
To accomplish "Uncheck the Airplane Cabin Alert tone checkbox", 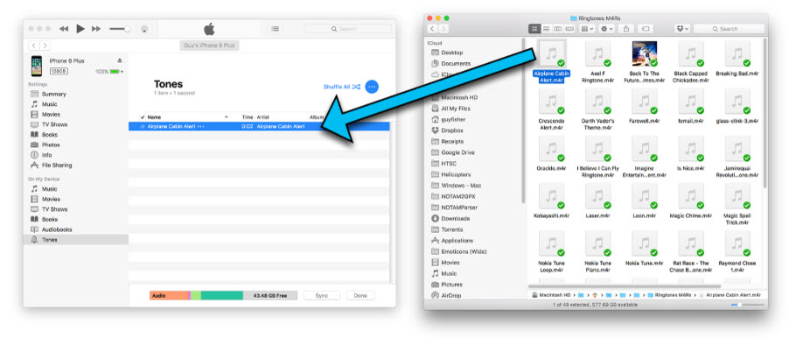I will [x=142, y=127].
